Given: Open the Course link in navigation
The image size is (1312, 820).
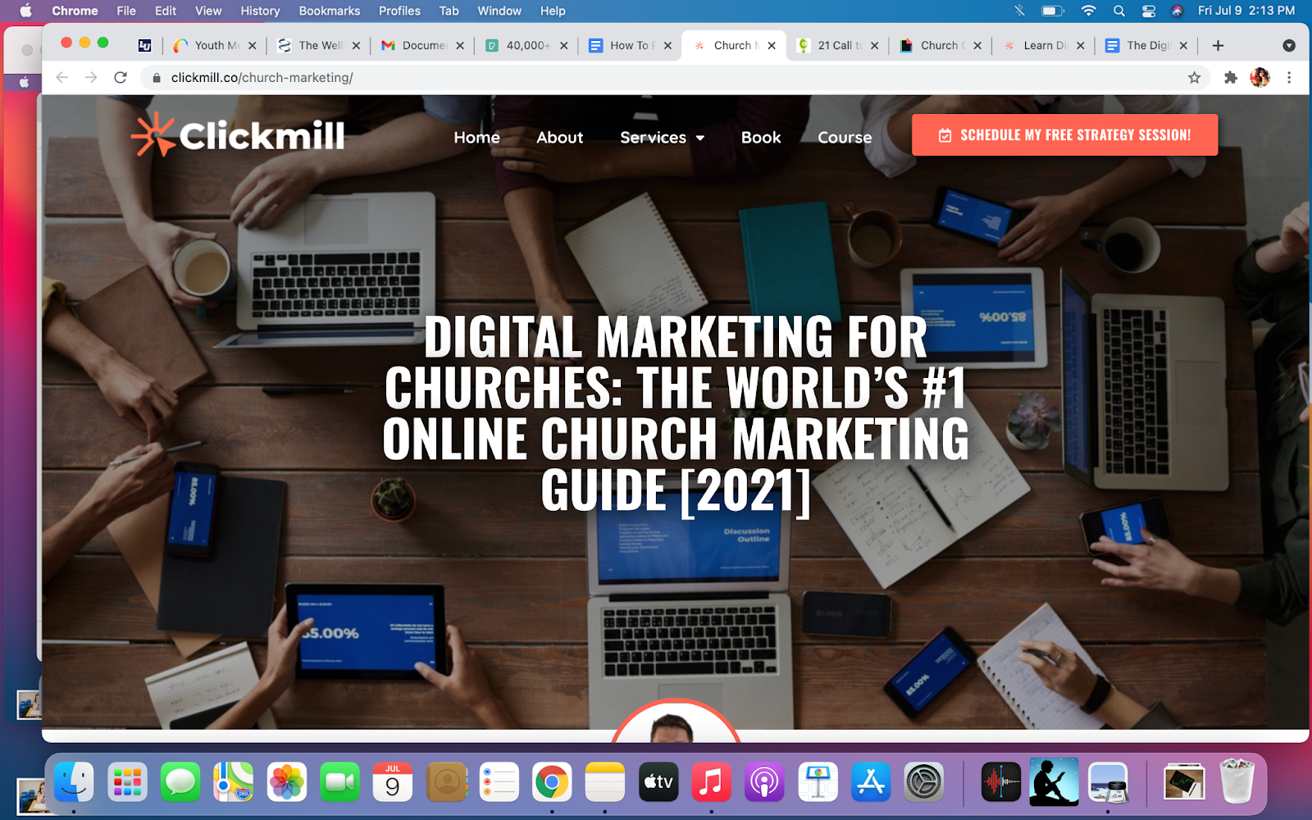Looking at the screenshot, I should point(845,138).
